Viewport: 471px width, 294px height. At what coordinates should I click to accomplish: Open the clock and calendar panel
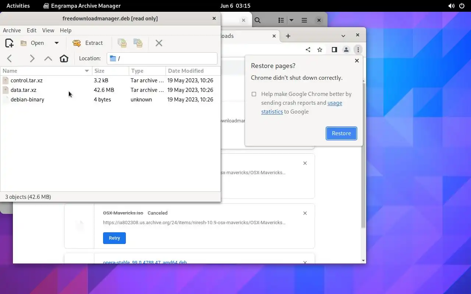tap(235, 6)
